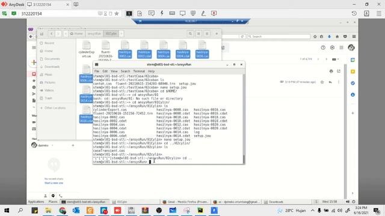This screenshot has width=385, height=216.
Task: Open Gmail support question mark icon
Action: tap(323, 47)
